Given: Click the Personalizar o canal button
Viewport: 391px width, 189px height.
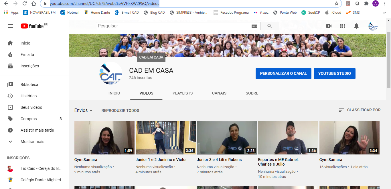Looking at the screenshot, I should coord(283,73).
